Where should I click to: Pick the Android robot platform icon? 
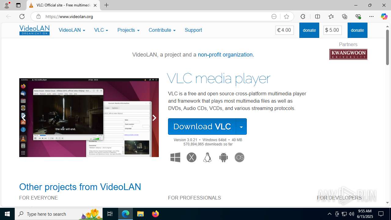(x=224, y=157)
